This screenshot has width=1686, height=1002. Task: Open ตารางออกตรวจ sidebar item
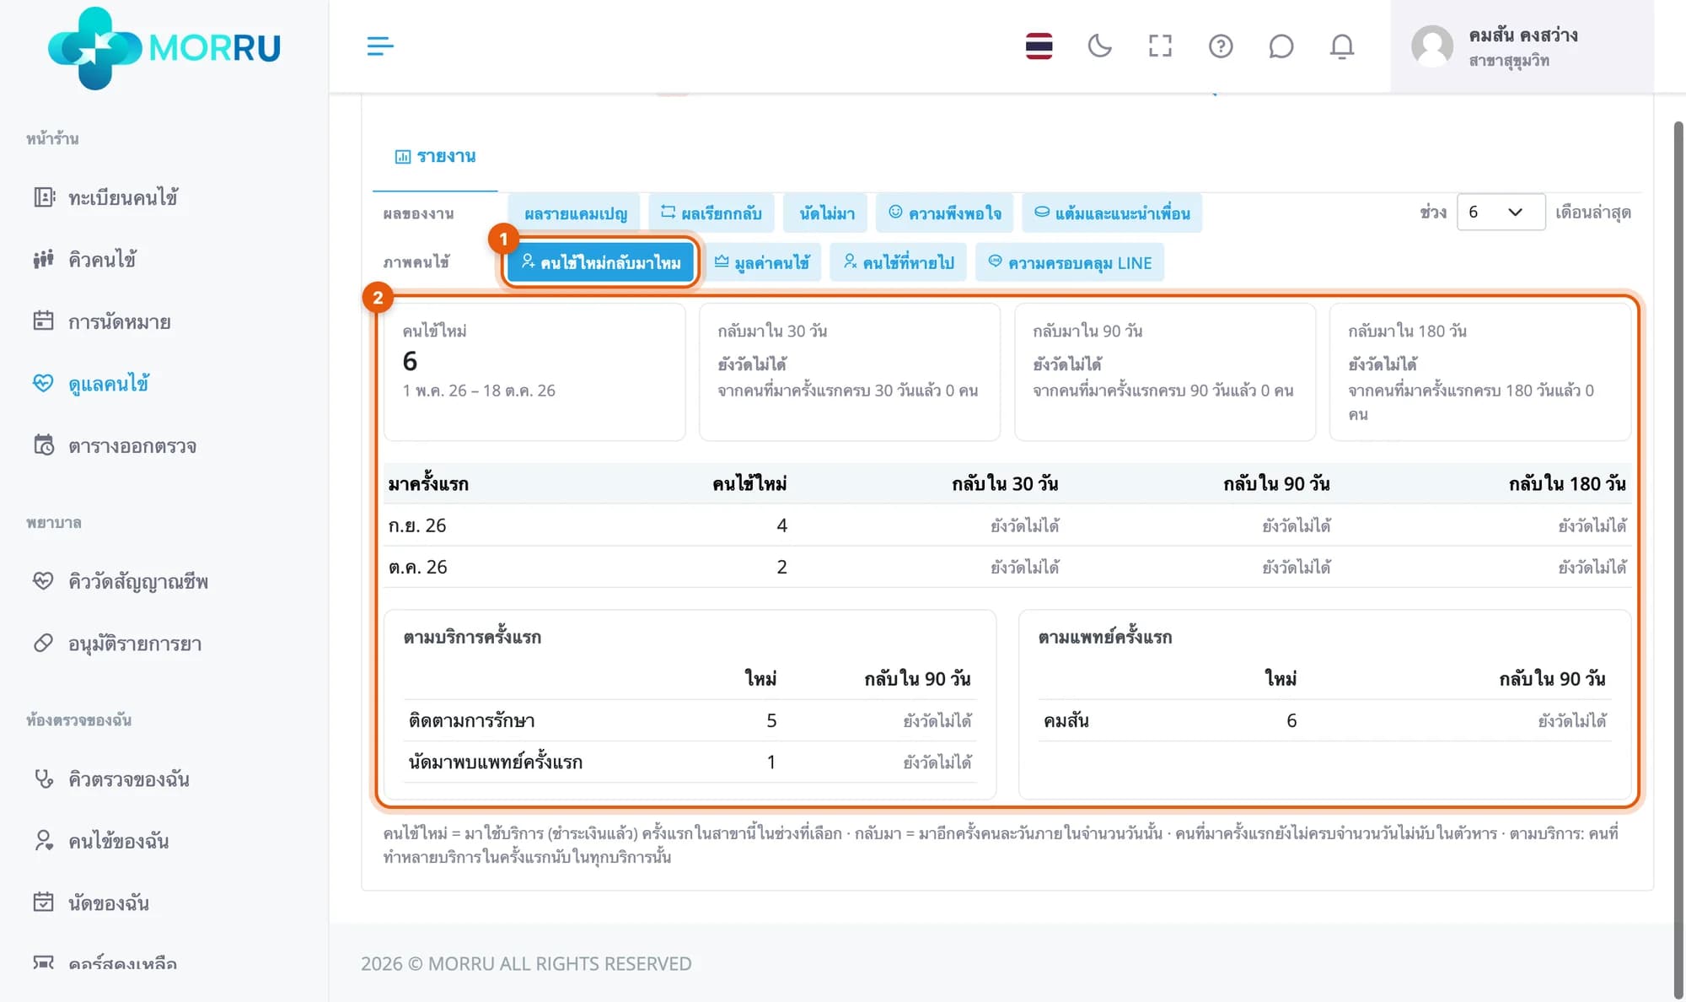[115, 445]
